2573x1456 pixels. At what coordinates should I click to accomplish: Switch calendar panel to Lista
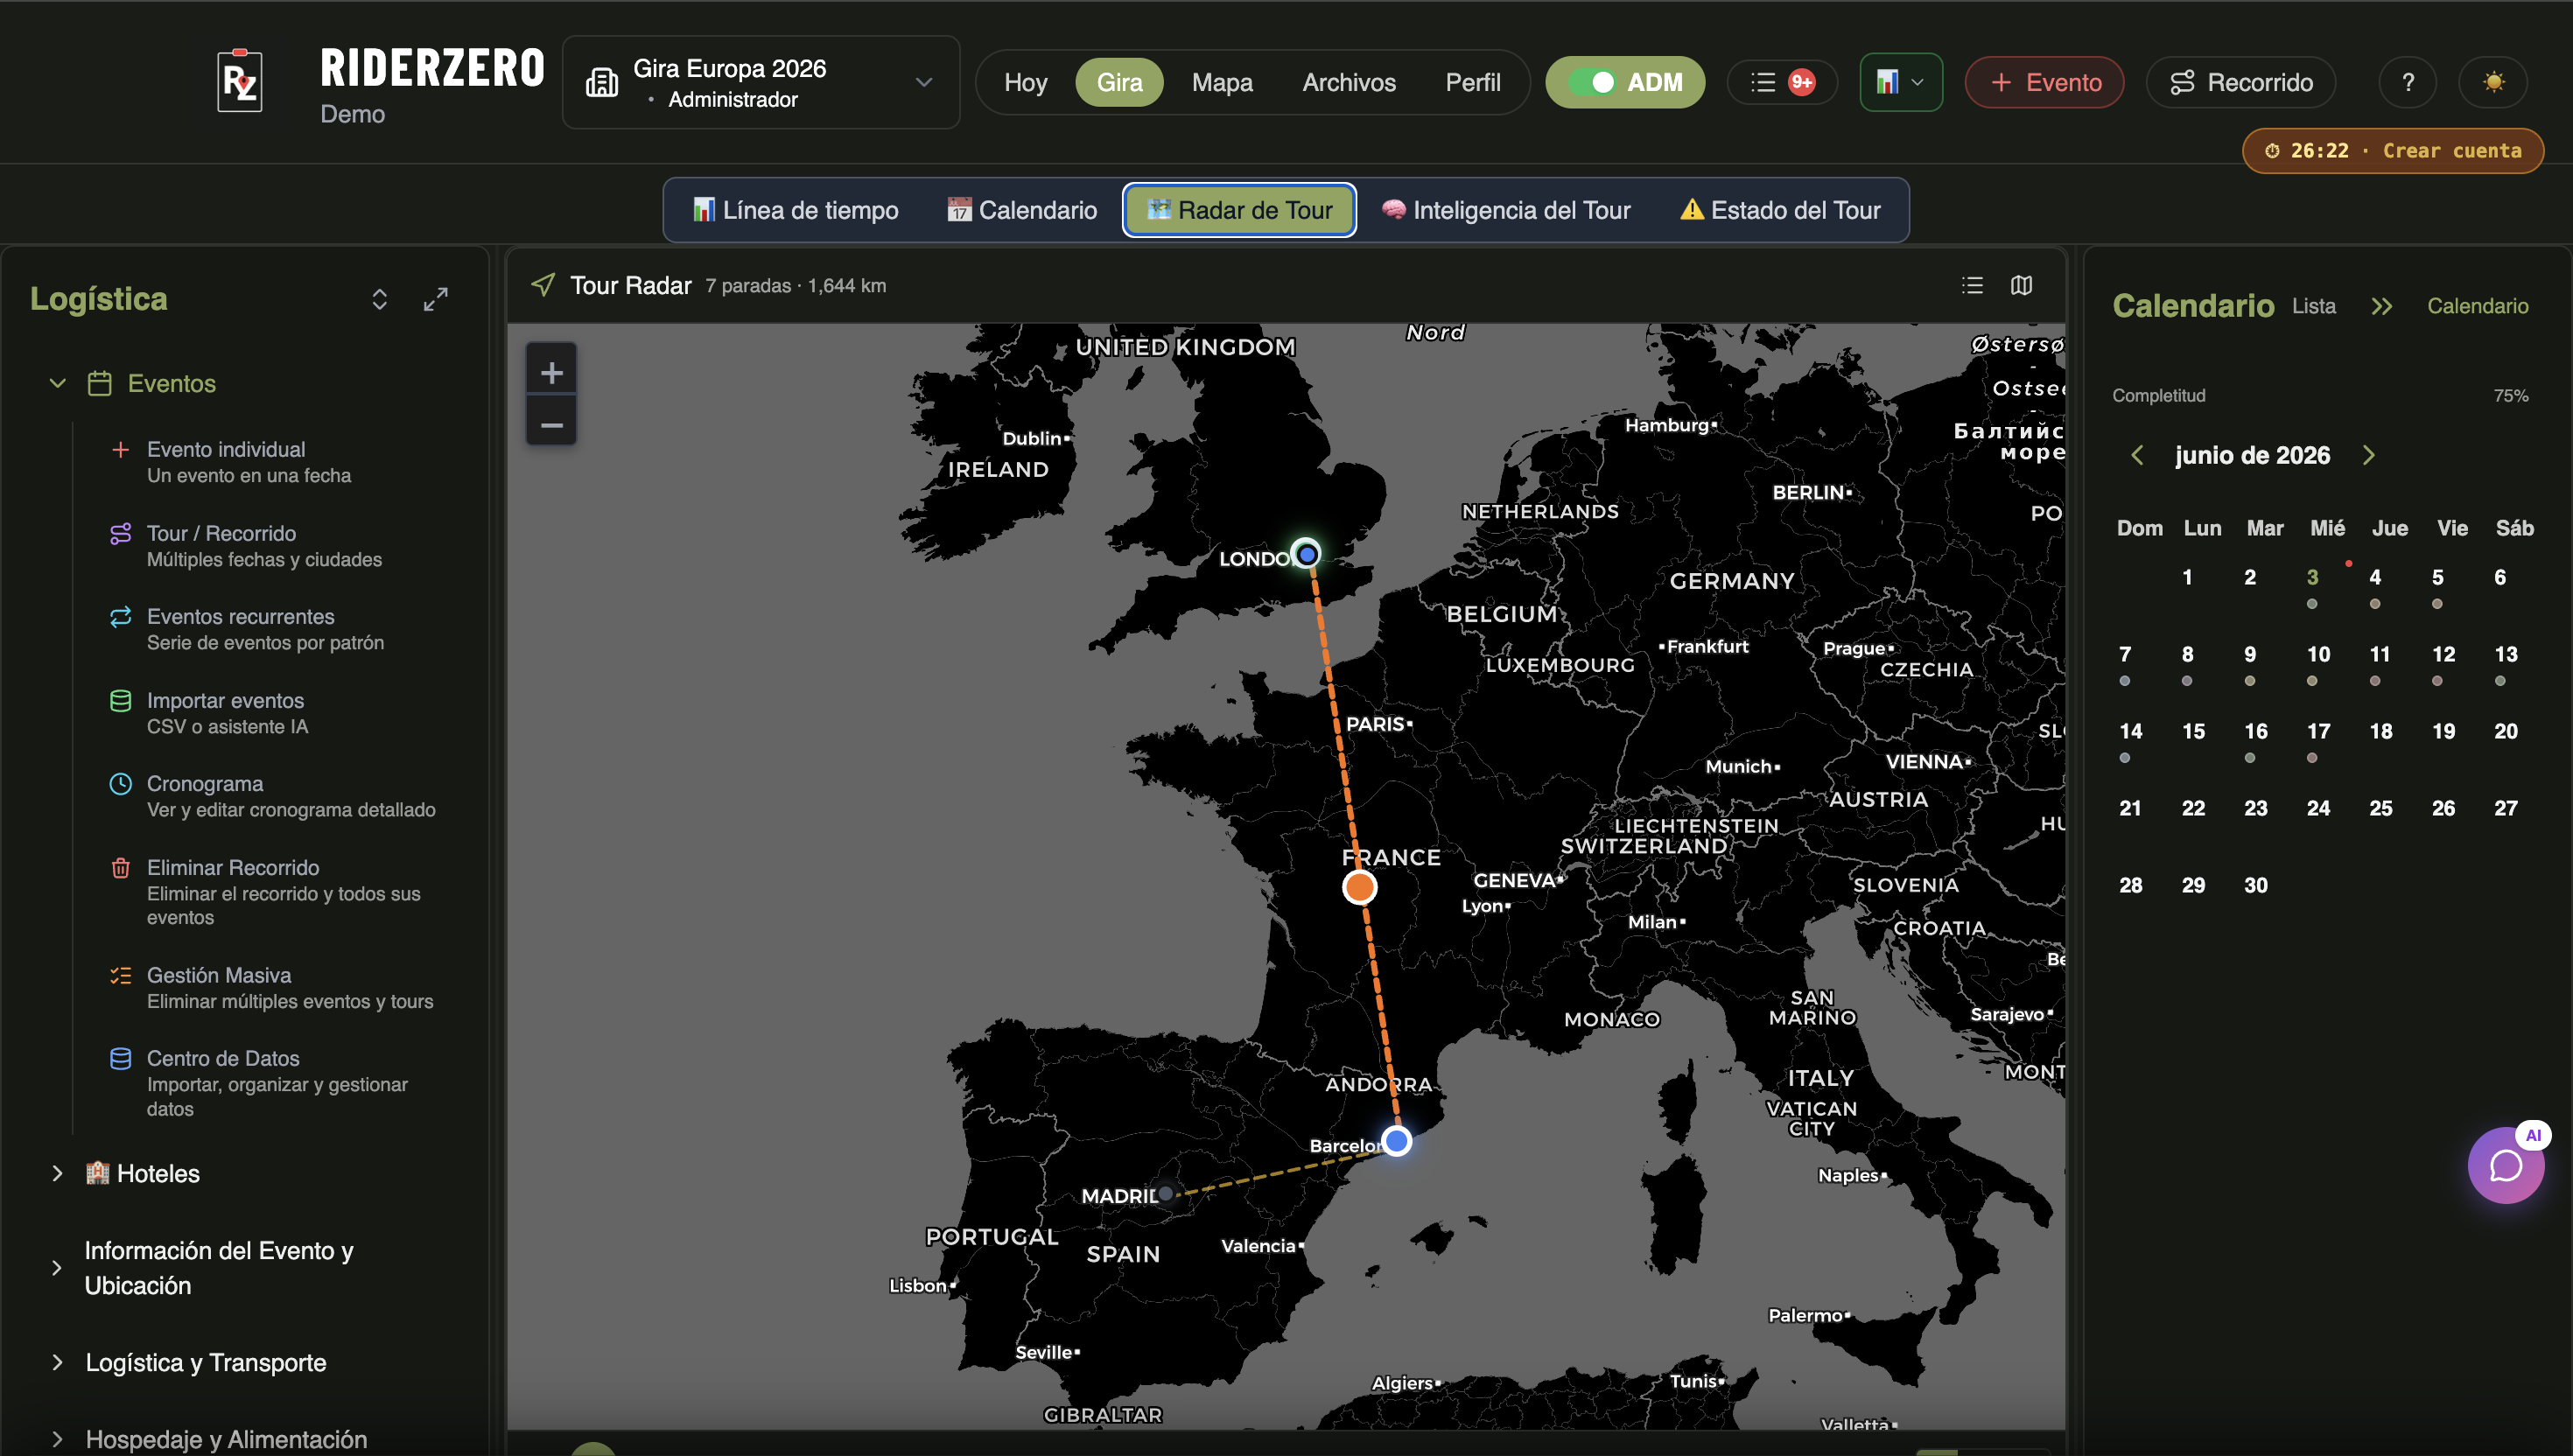coord(2313,306)
